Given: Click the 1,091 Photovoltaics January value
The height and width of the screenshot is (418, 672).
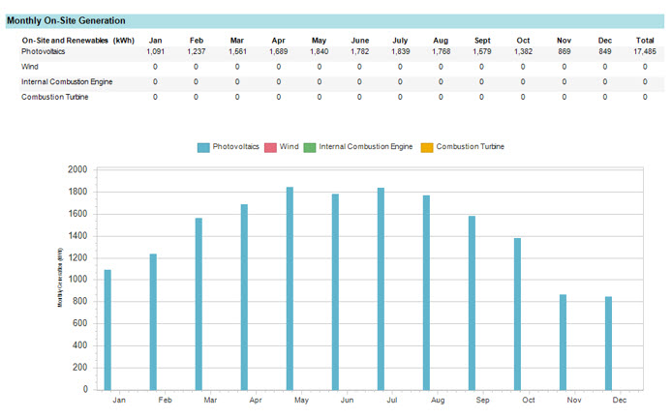Looking at the screenshot, I should (x=155, y=51).
